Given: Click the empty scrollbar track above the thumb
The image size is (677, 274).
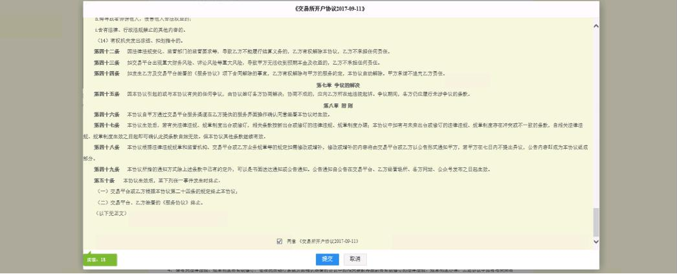Looking at the screenshot, I should point(596,116).
